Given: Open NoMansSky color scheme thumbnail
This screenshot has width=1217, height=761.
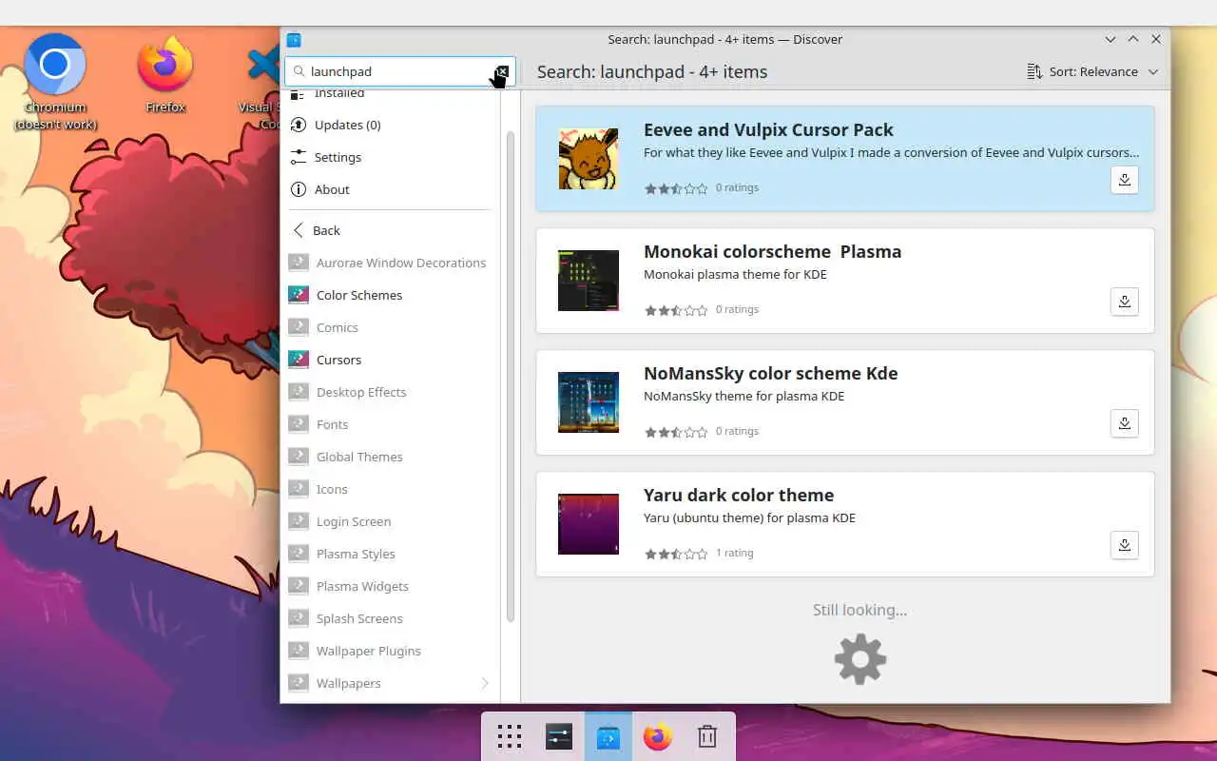Looking at the screenshot, I should click(589, 402).
